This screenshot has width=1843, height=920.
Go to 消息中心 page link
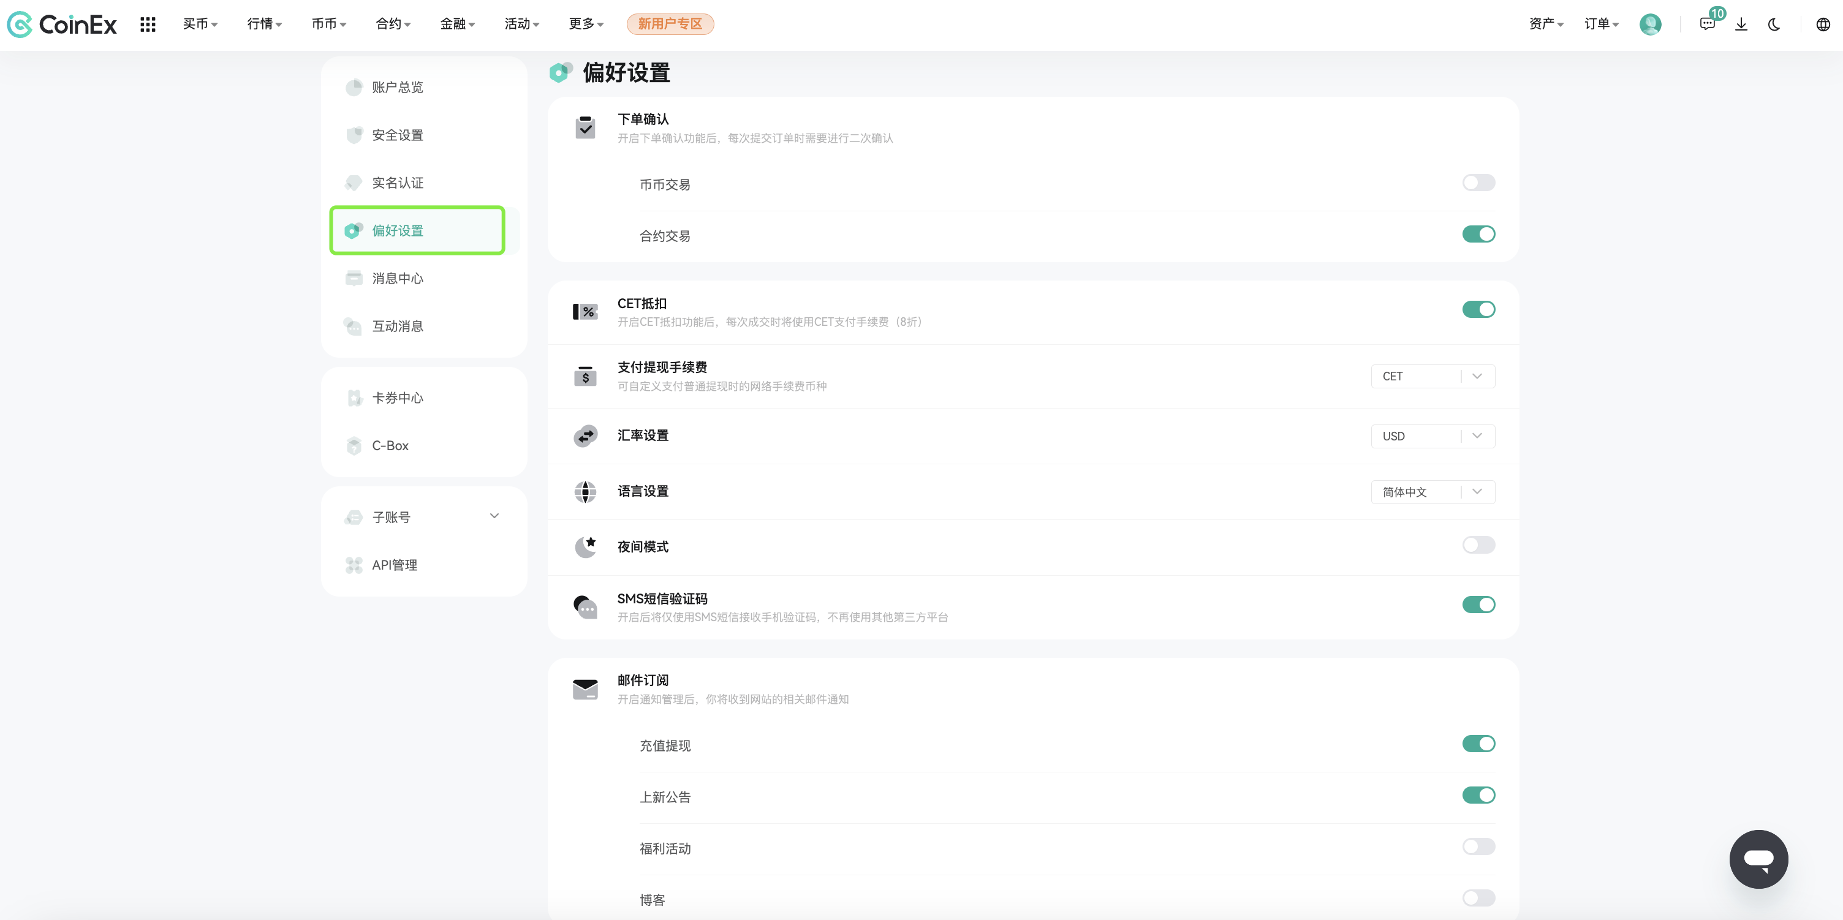coord(398,278)
